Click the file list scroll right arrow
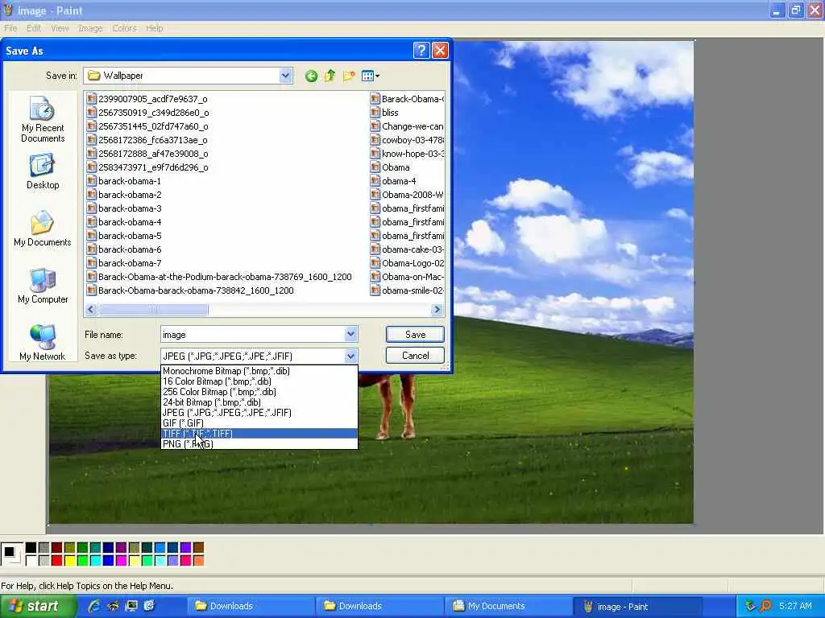The image size is (825, 618). point(437,310)
